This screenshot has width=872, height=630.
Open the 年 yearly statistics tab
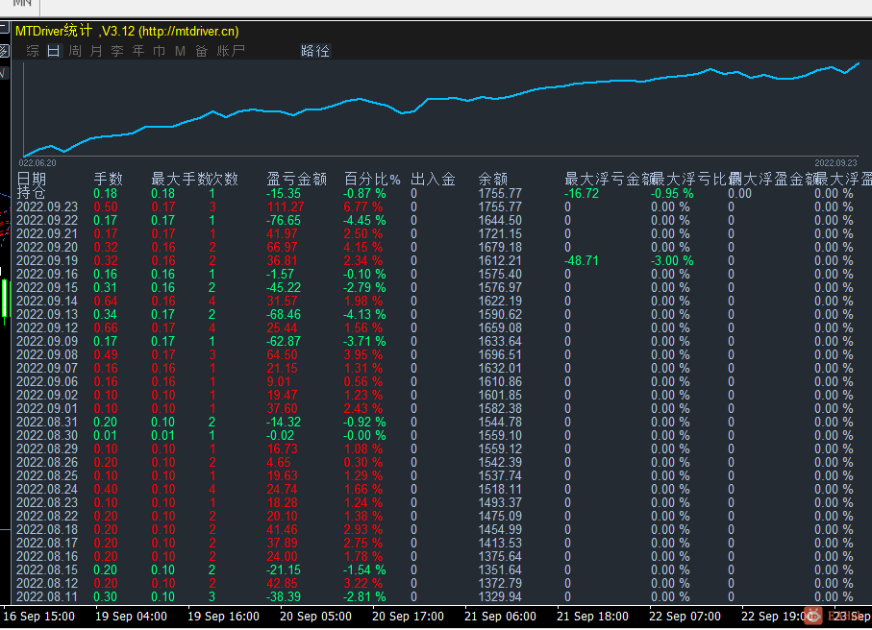click(x=138, y=51)
